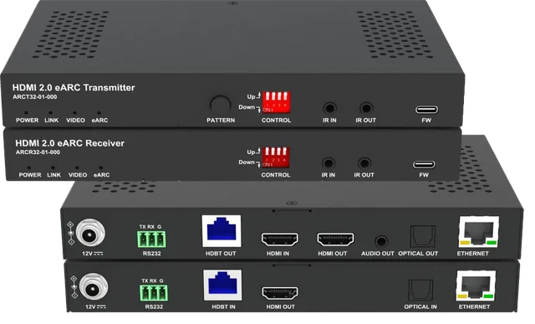Click the 'HDMI IN' label

pyautogui.click(x=278, y=254)
